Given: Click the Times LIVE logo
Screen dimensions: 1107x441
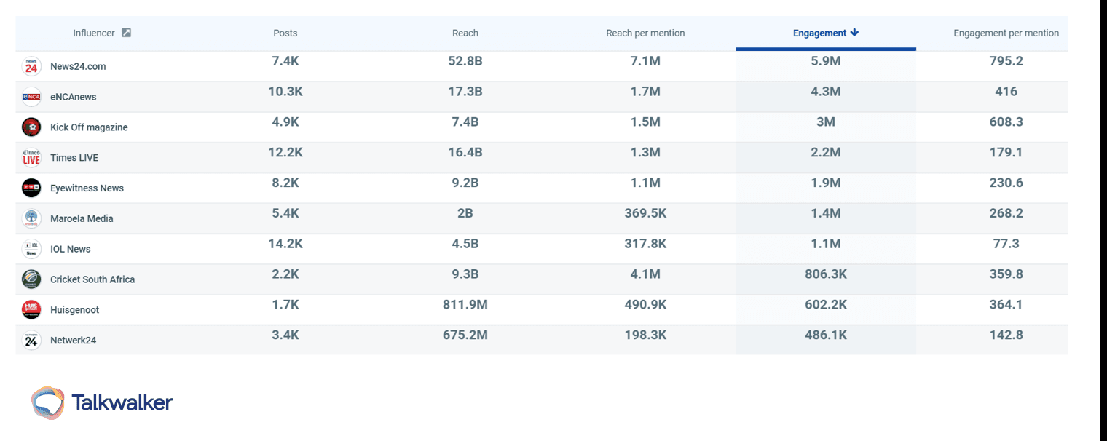Looking at the screenshot, I should (x=31, y=157).
